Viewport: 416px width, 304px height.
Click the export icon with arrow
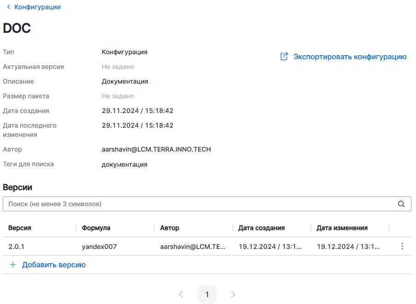tap(284, 56)
